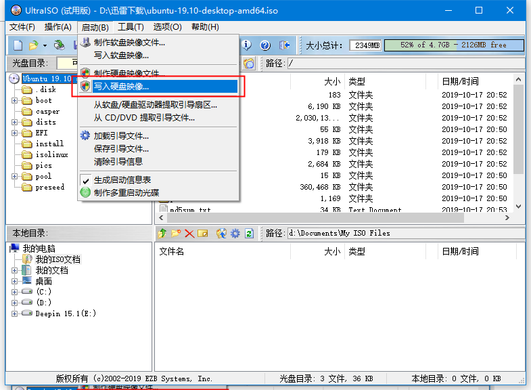Click the capacity bar showing 52% of 4.7GB

[454, 45]
